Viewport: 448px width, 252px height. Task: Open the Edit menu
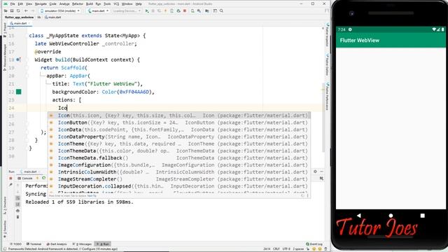tap(20, 4)
